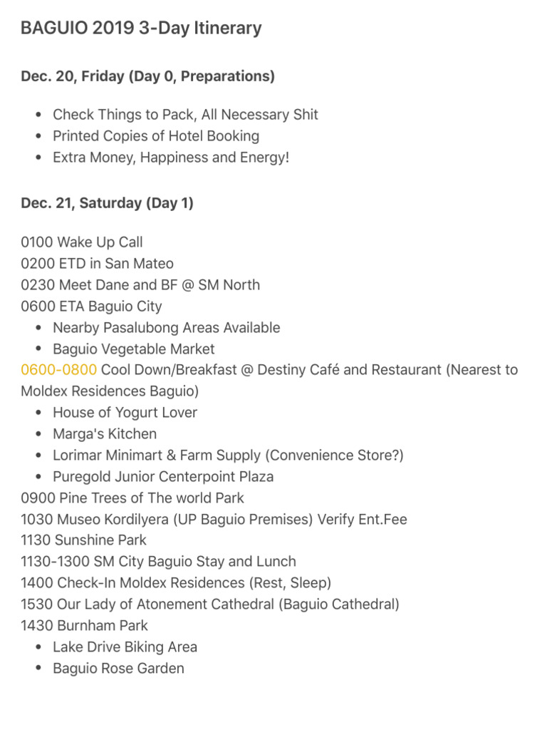The height and width of the screenshot is (730, 547).
Task: Click the 1400 Check-In Moldex Residences entry
Action: (x=176, y=583)
